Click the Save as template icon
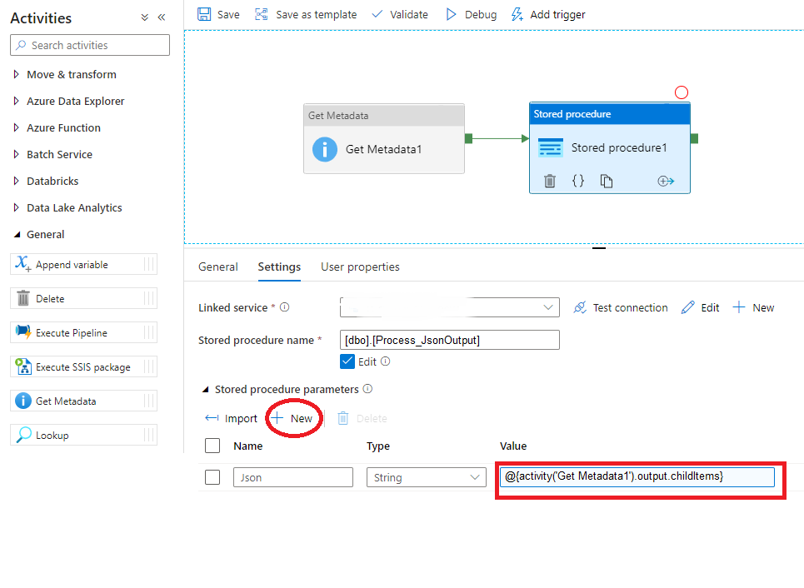 coord(262,14)
